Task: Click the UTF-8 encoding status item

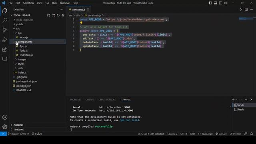Action: pos(184,134)
